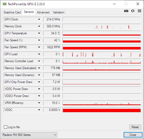Open the VRM Efficiency sensor dropdown

[39, 103]
